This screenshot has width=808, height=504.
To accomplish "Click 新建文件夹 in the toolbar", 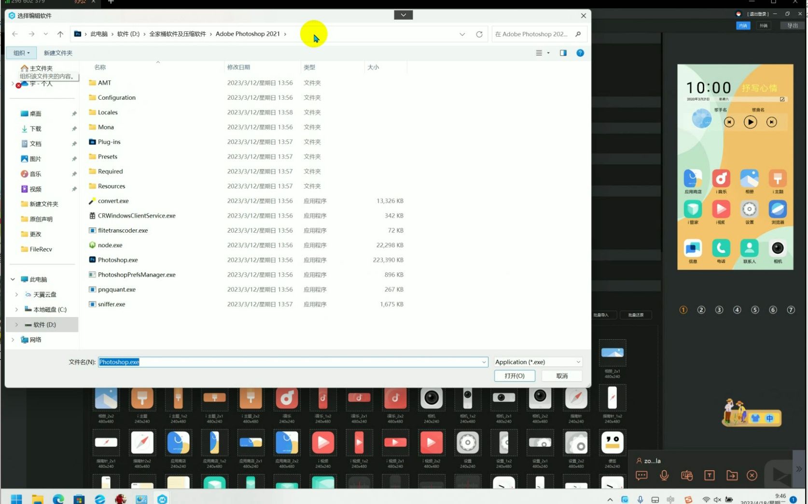I will (58, 53).
